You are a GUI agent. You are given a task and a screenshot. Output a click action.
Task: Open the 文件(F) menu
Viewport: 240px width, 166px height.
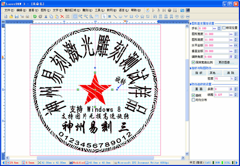9,10
